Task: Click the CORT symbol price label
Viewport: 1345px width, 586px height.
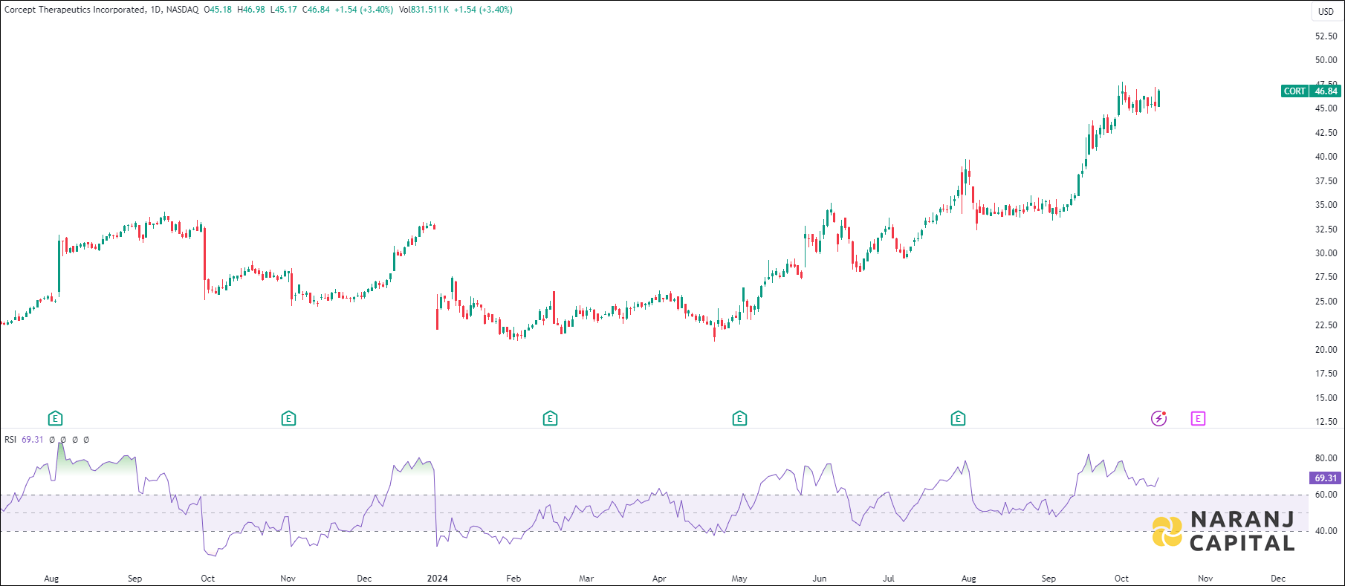Action: (x=1294, y=91)
